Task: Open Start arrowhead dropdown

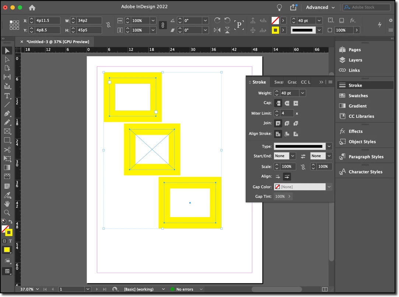Action: (x=293, y=156)
